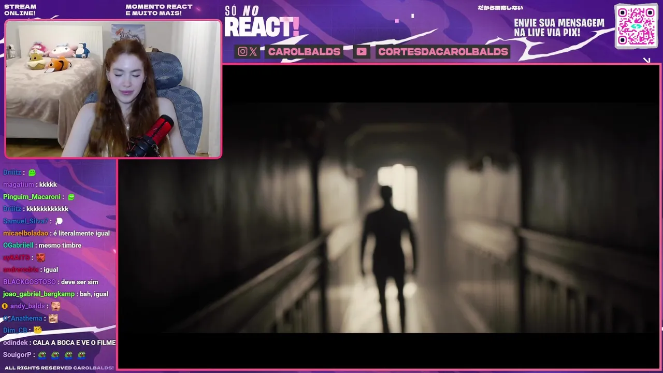
Task: Click the CORTESDACAROLBALDS channel name
Action: pyautogui.click(x=443, y=51)
